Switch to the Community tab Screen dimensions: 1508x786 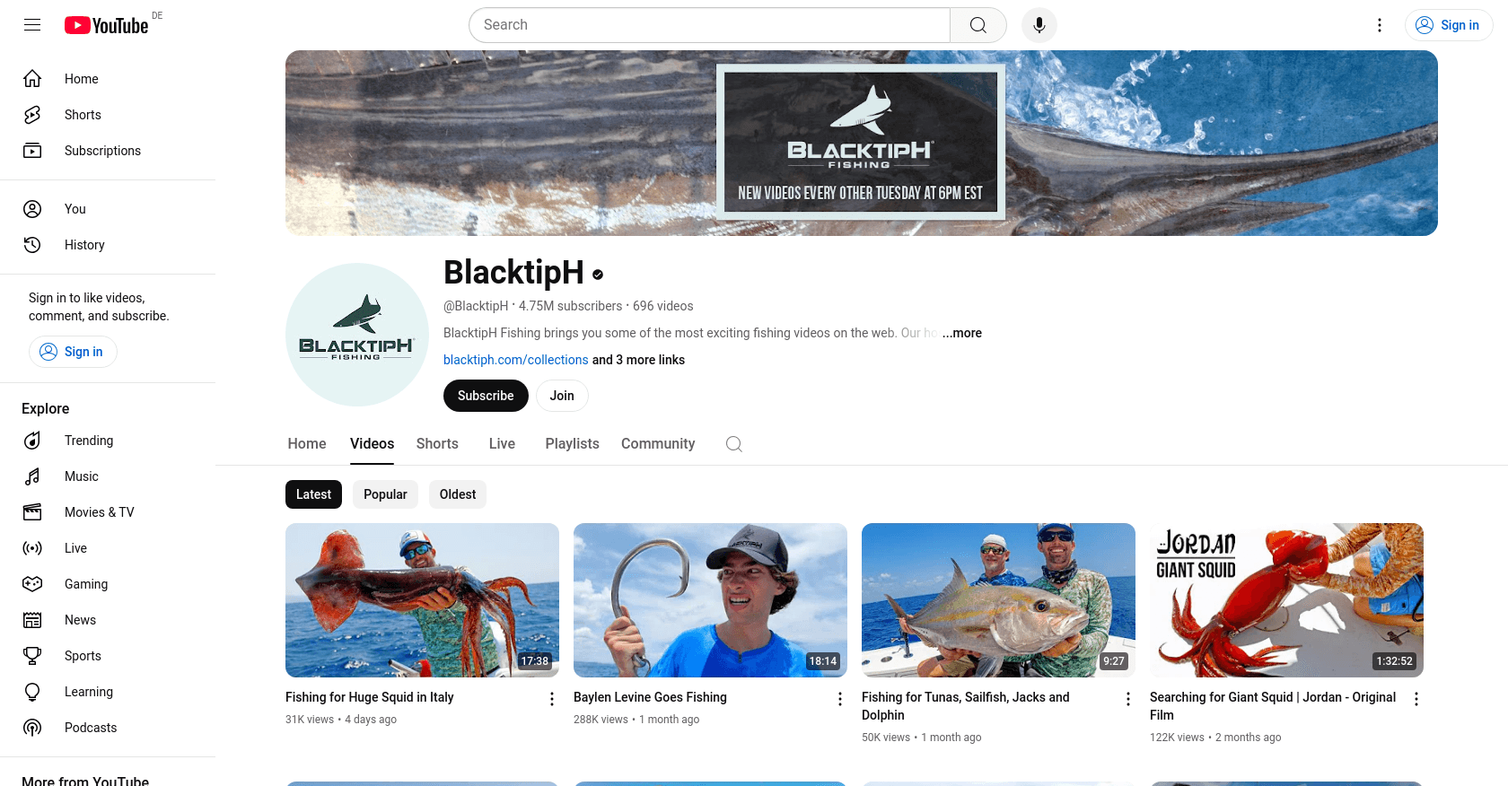[x=658, y=444]
